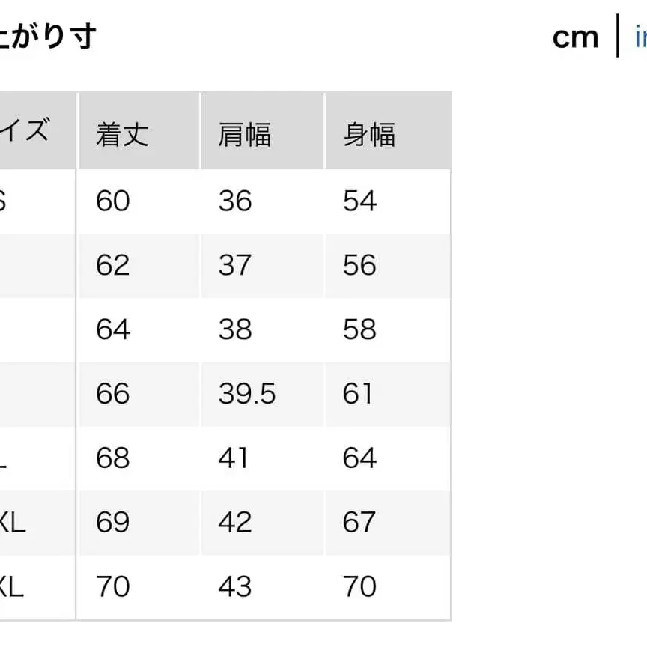Click the cell showing 43
The image size is (647, 647).
coord(234,586)
